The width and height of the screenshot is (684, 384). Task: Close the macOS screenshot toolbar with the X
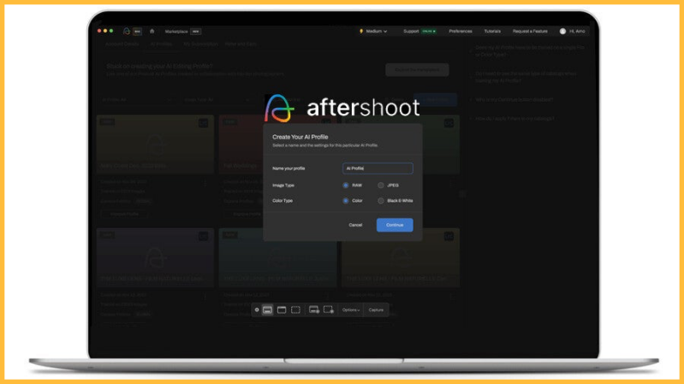coord(257,310)
